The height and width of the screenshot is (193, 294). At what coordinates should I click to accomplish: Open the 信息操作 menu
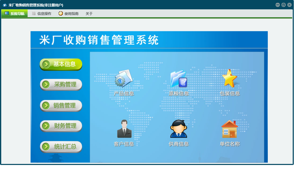pyautogui.click(x=42, y=13)
